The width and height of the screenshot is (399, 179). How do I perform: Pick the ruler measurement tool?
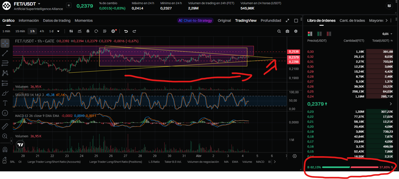coord(5,126)
